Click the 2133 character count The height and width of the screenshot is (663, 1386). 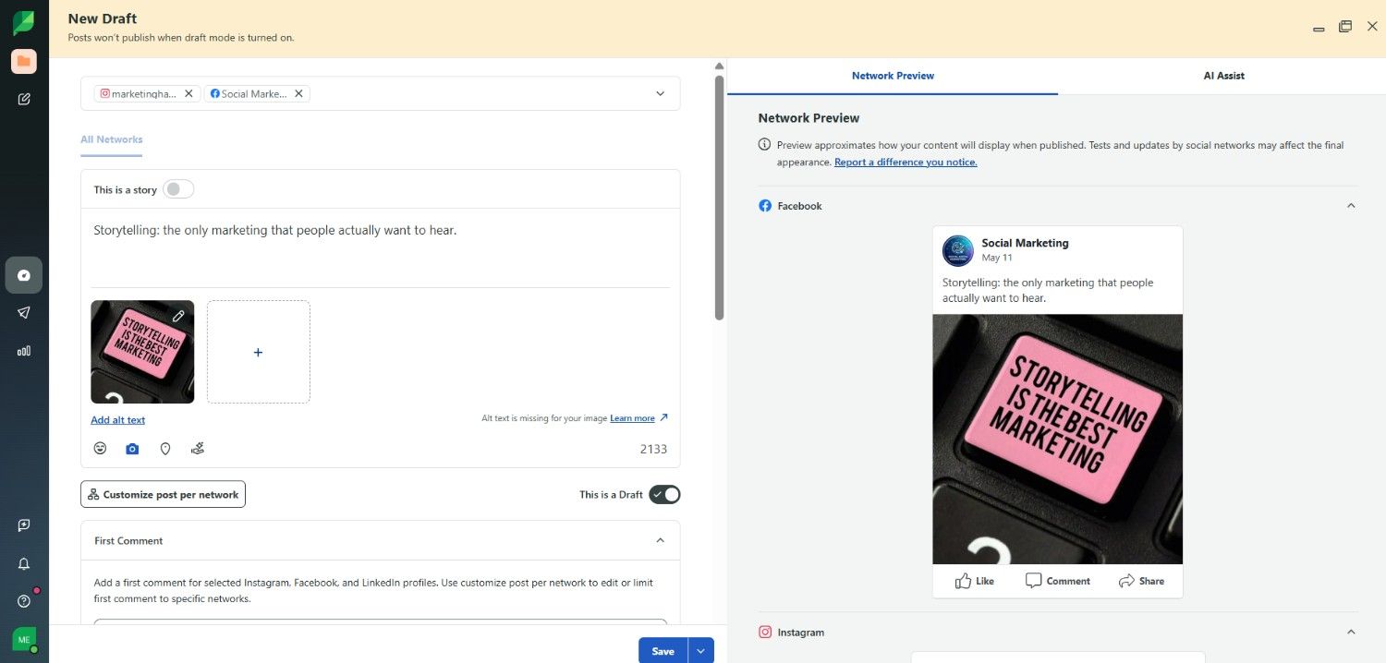(x=653, y=450)
